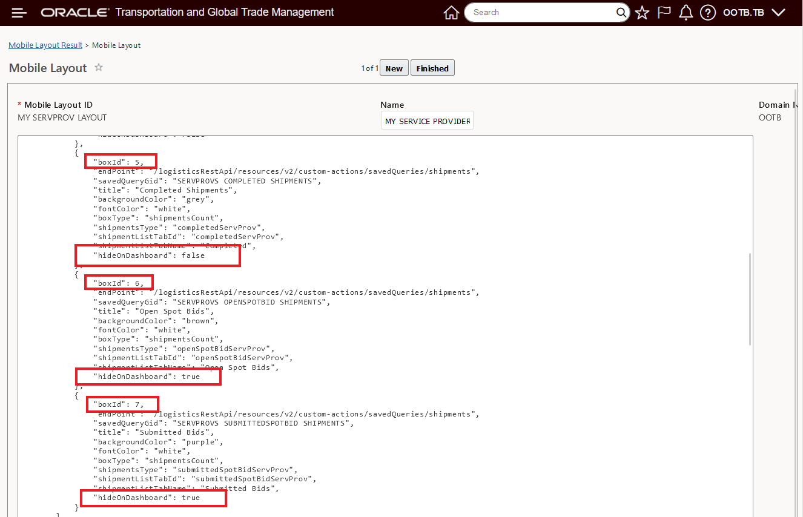Click the "shipmentsType": "completedServProv" line
803x517 pixels.
(x=179, y=228)
